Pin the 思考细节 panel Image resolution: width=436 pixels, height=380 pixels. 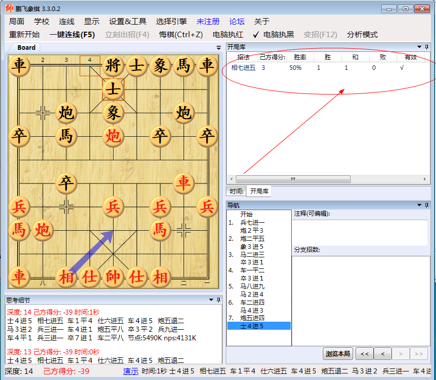(x=218, y=300)
